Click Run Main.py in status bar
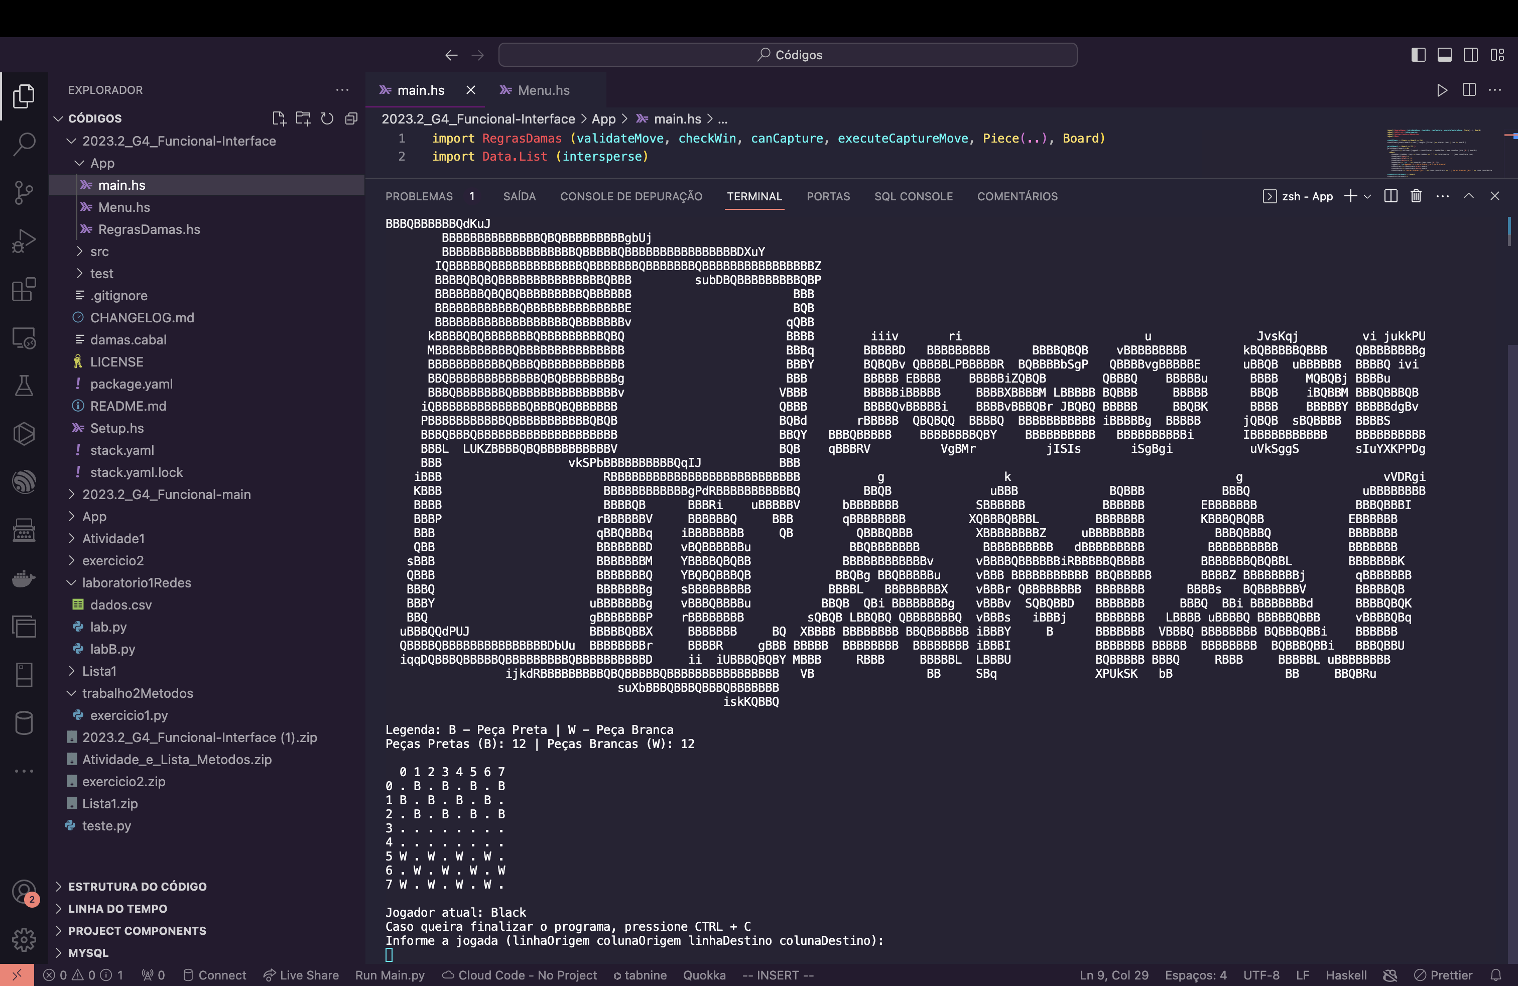 click(389, 974)
